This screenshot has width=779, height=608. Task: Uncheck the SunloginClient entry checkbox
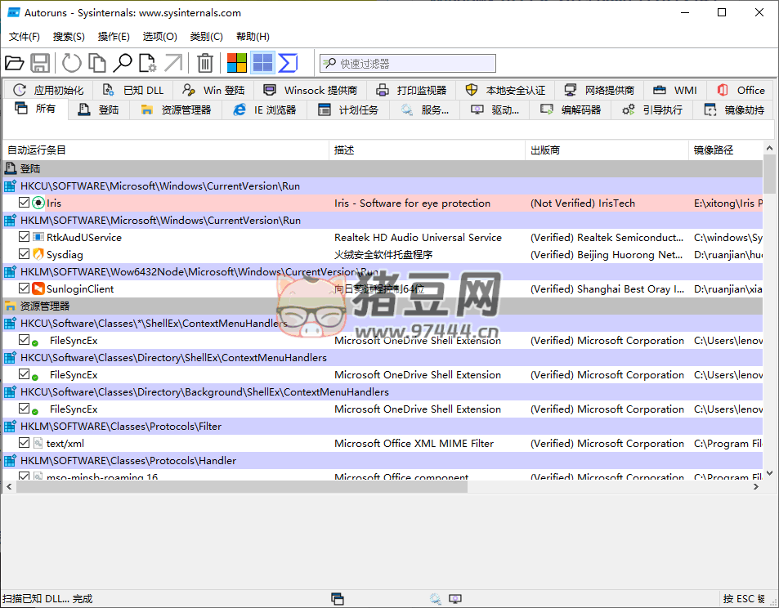[x=25, y=288]
